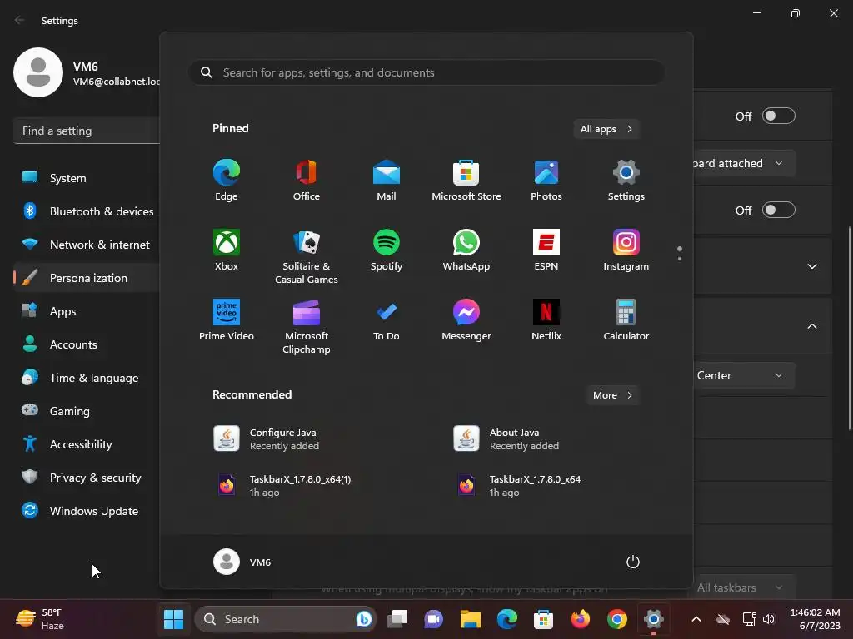This screenshot has height=639, width=853.
Task: Expand the collapsed settings section chevron
Action: (x=811, y=266)
